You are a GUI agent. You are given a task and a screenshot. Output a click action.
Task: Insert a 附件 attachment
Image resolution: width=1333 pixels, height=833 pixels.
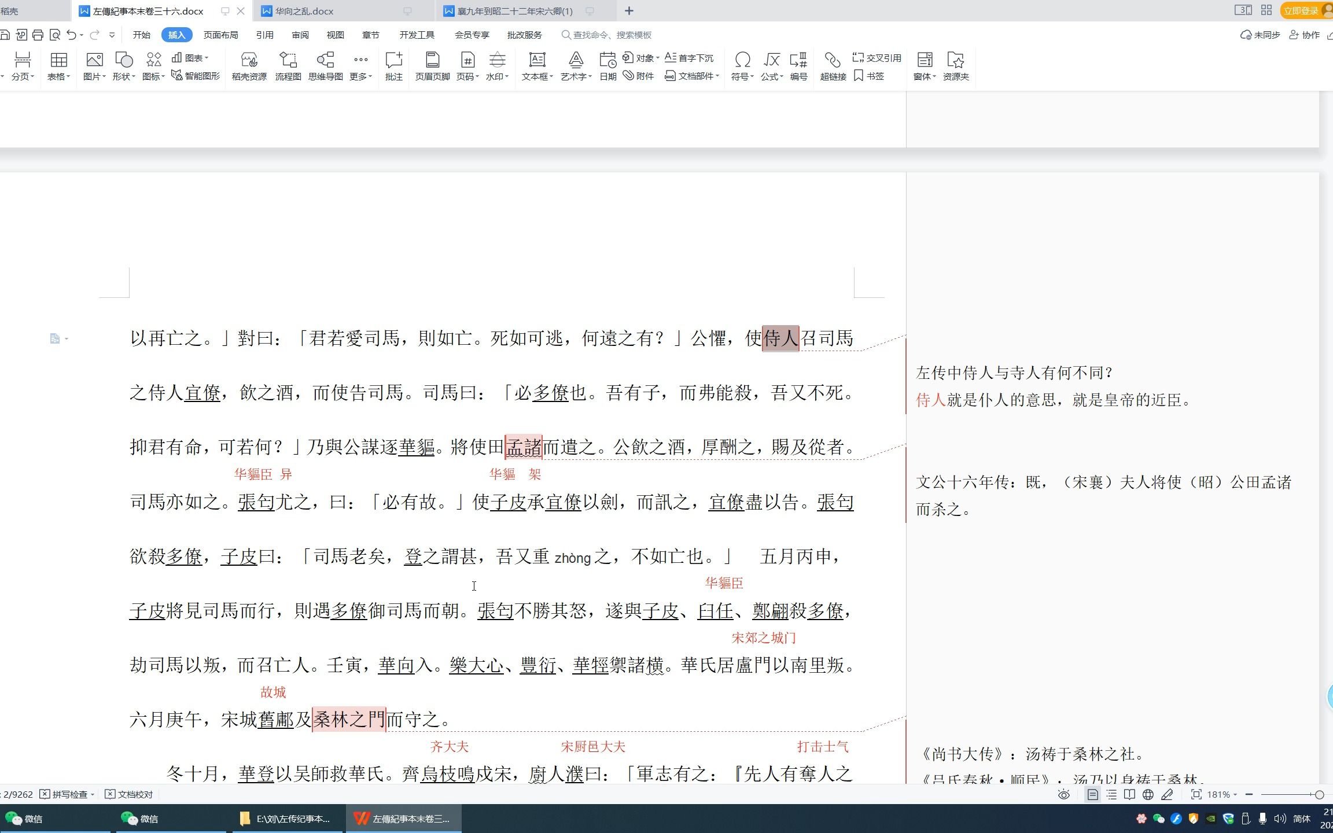[x=639, y=76]
